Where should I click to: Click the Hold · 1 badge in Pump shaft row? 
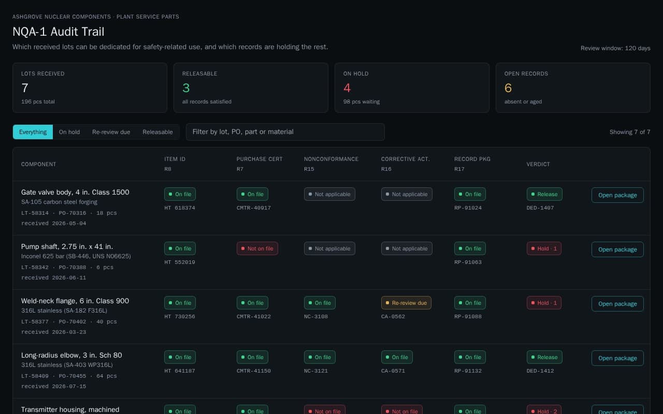pyautogui.click(x=544, y=248)
